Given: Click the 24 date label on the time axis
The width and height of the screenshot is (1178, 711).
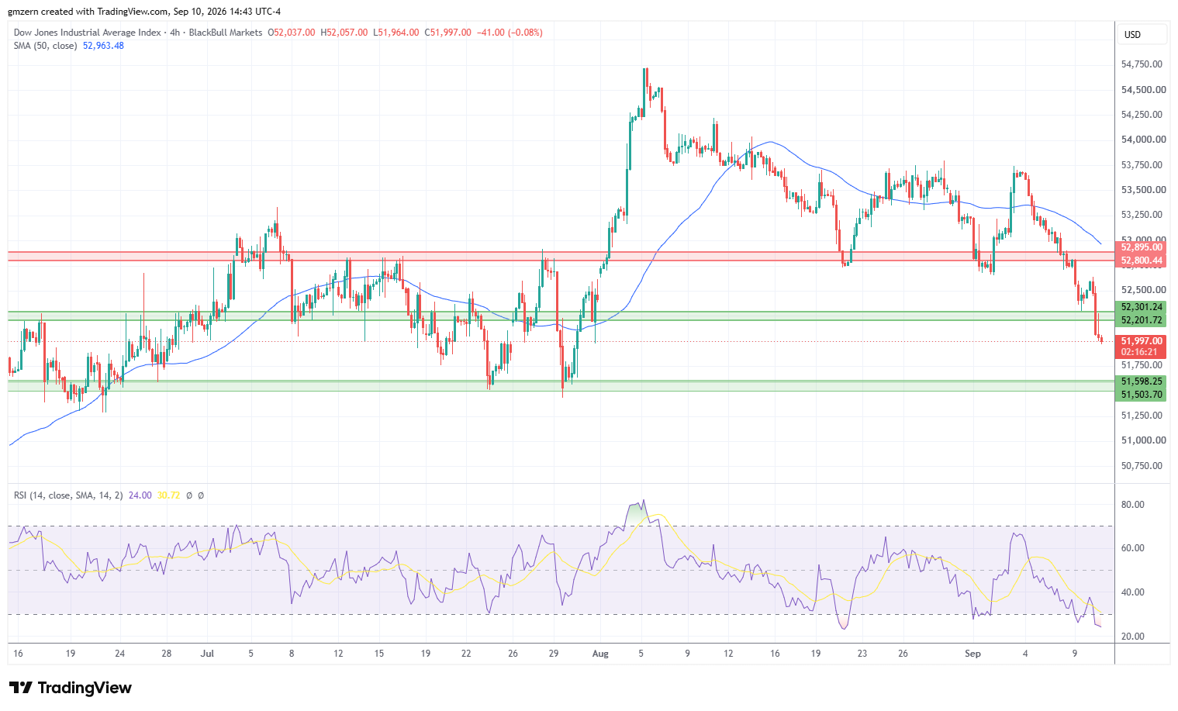Looking at the screenshot, I should tap(119, 654).
